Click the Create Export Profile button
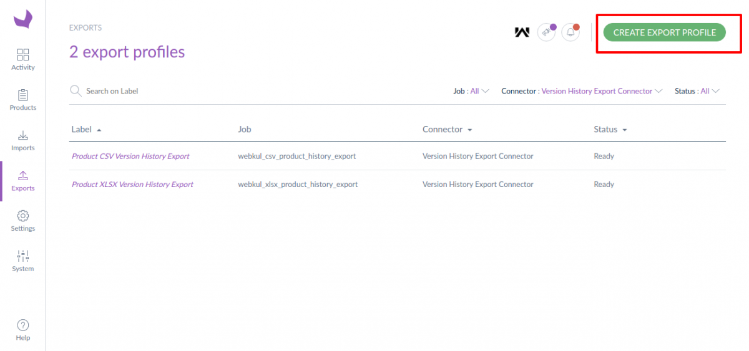749x351 pixels. click(665, 32)
